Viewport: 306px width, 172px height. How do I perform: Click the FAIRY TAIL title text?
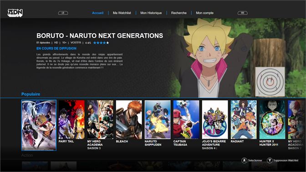point(66,142)
